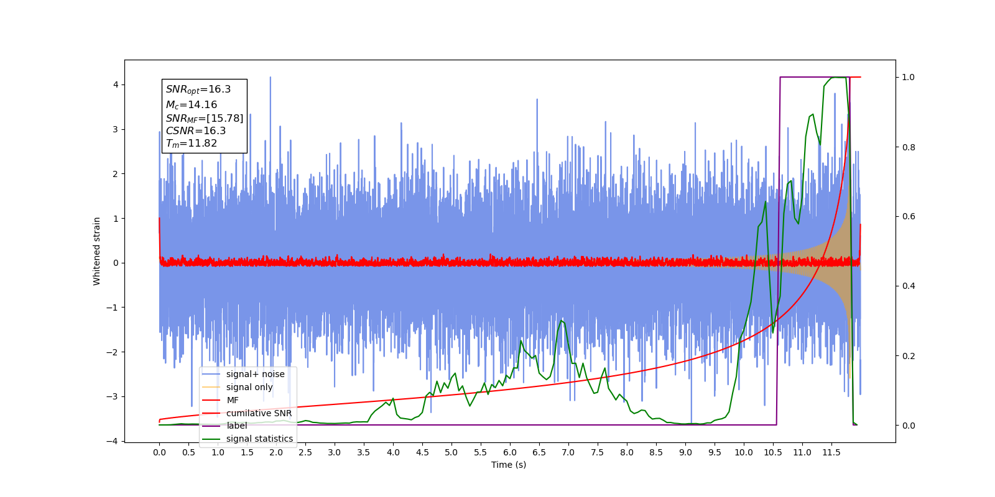The height and width of the screenshot is (497, 995).
Task: Click the 1.0 tick on the right axis
Action: click(x=909, y=78)
